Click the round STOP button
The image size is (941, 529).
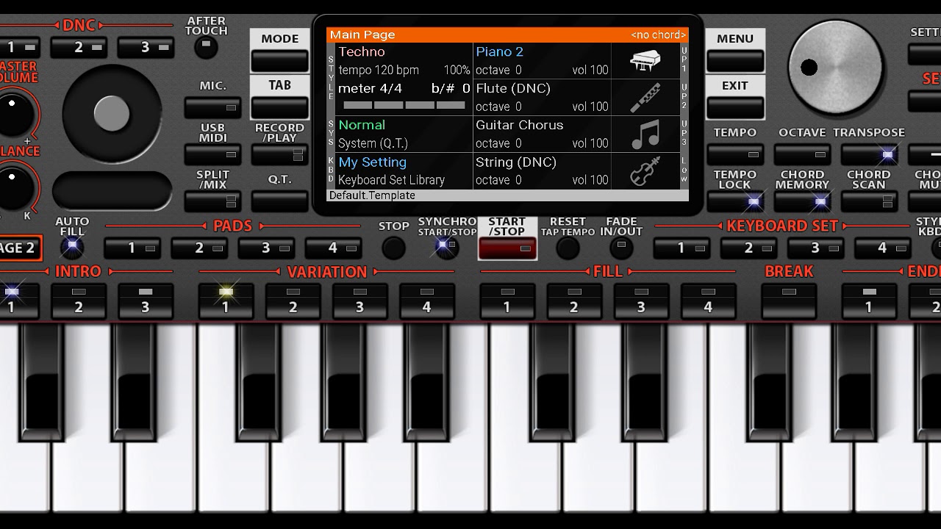coord(393,248)
